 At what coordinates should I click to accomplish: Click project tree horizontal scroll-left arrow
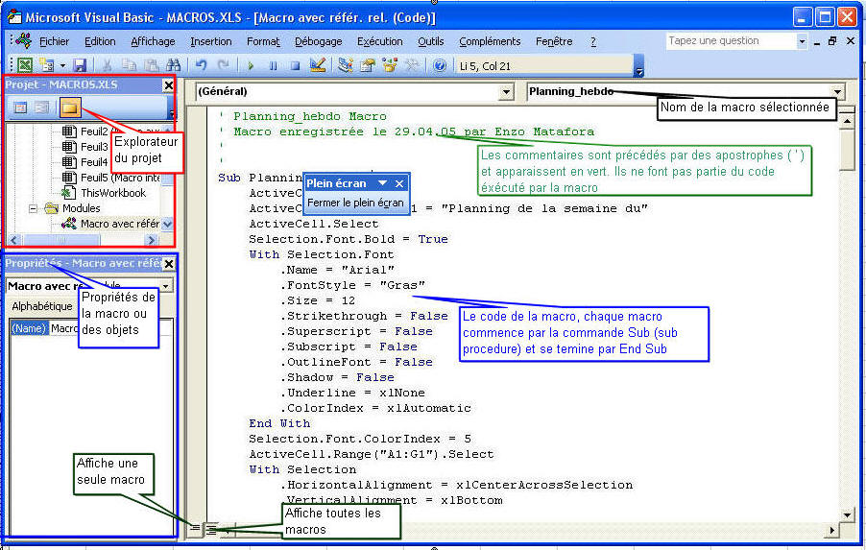(x=13, y=240)
